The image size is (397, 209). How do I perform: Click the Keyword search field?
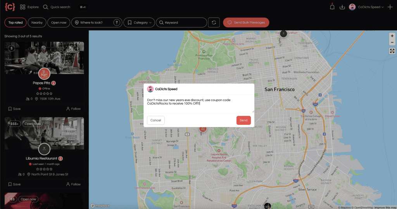pyautogui.click(x=181, y=22)
